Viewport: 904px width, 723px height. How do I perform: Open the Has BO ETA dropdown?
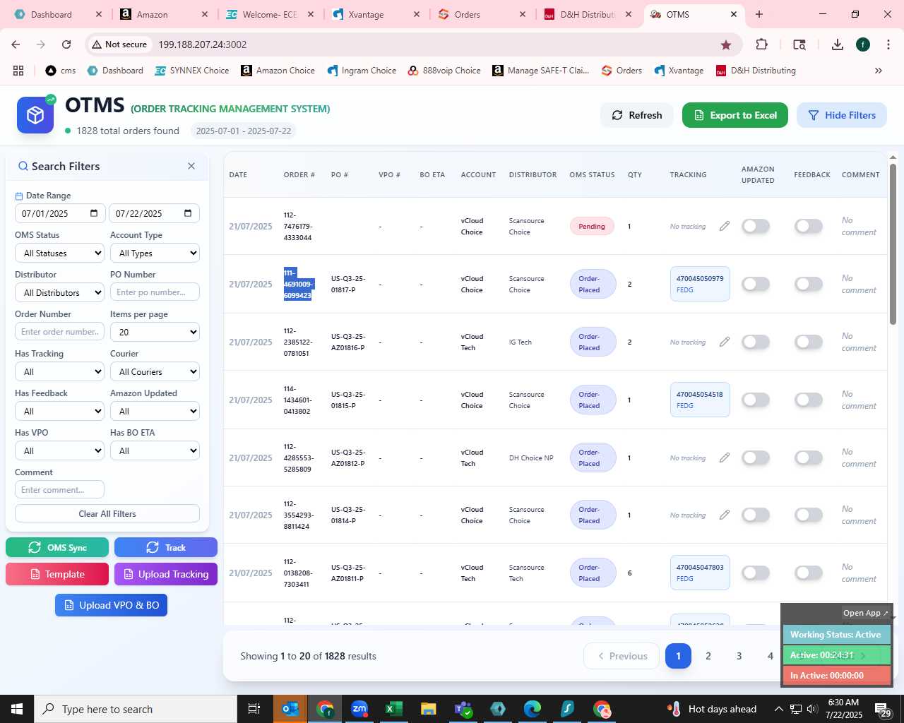155,450
